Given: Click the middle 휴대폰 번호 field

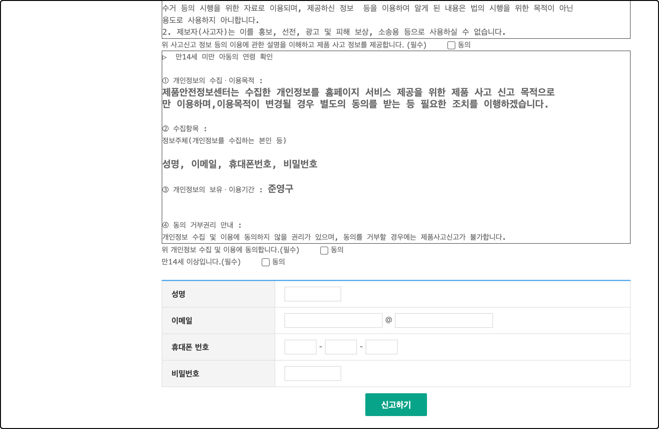Looking at the screenshot, I should pos(341,347).
